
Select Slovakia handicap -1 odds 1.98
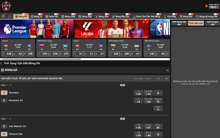pos(138,93)
